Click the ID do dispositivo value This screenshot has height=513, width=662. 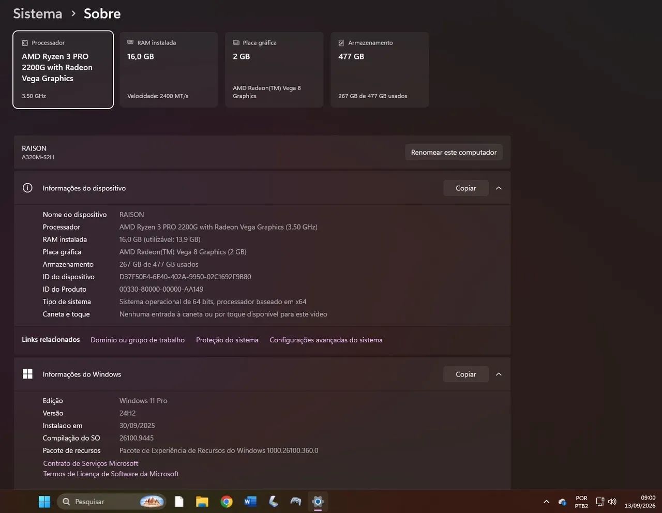tap(185, 277)
